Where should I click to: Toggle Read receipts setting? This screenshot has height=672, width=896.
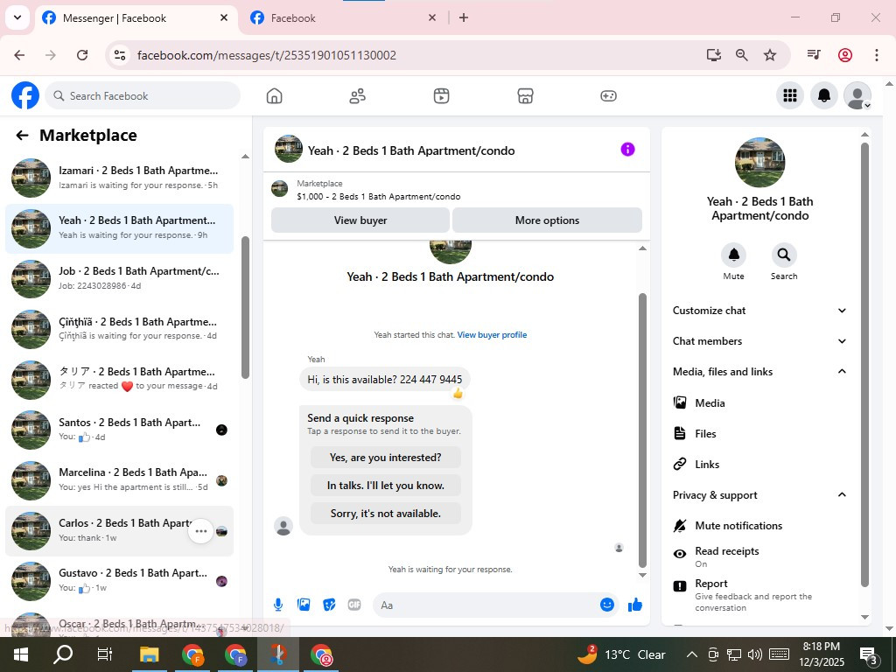tap(758, 557)
